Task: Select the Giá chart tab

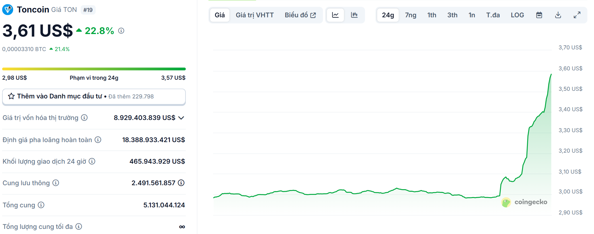Action: (x=220, y=15)
